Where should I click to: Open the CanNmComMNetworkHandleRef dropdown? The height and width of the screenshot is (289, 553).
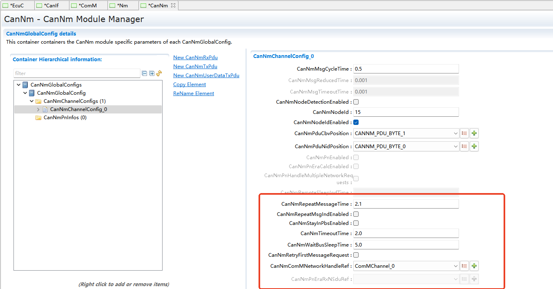tap(455, 266)
